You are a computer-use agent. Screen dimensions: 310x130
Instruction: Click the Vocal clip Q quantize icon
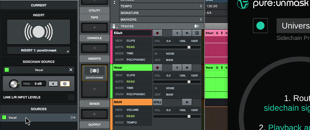[x=217, y=68]
